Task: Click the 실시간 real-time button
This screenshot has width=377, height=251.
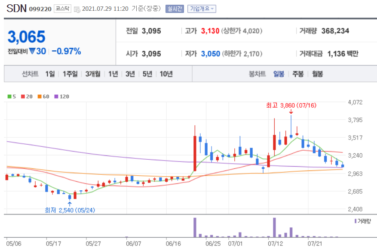Action: click(x=175, y=9)
